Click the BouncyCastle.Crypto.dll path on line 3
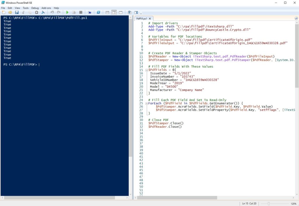 (213, 30)
